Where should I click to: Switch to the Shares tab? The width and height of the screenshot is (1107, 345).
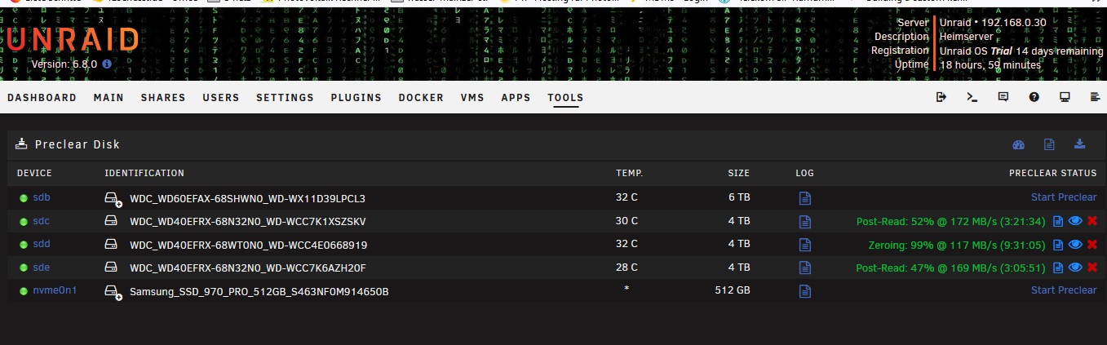tap(163, 98)
